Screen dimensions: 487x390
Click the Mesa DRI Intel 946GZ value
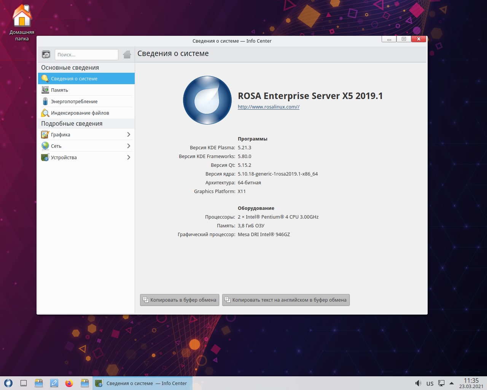pyautogui.click(x=264, y=234)
